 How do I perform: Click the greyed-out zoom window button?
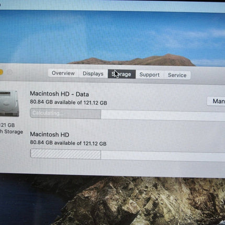[9, 72]
